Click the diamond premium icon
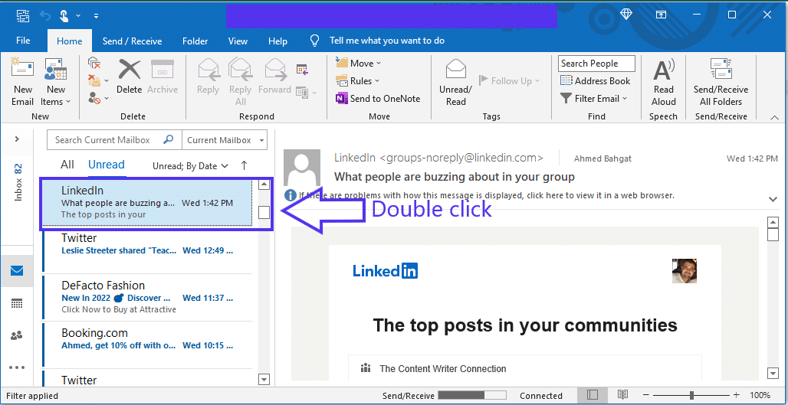 click(625, 15)
